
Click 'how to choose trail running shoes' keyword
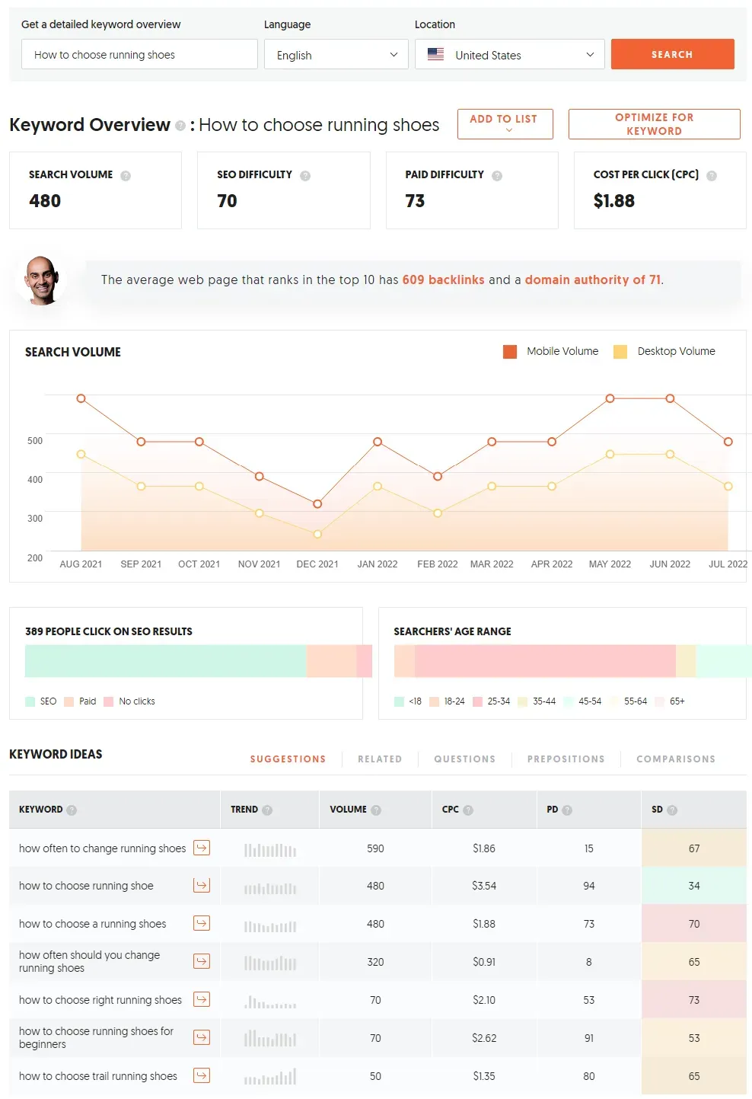coord(97,1076)
